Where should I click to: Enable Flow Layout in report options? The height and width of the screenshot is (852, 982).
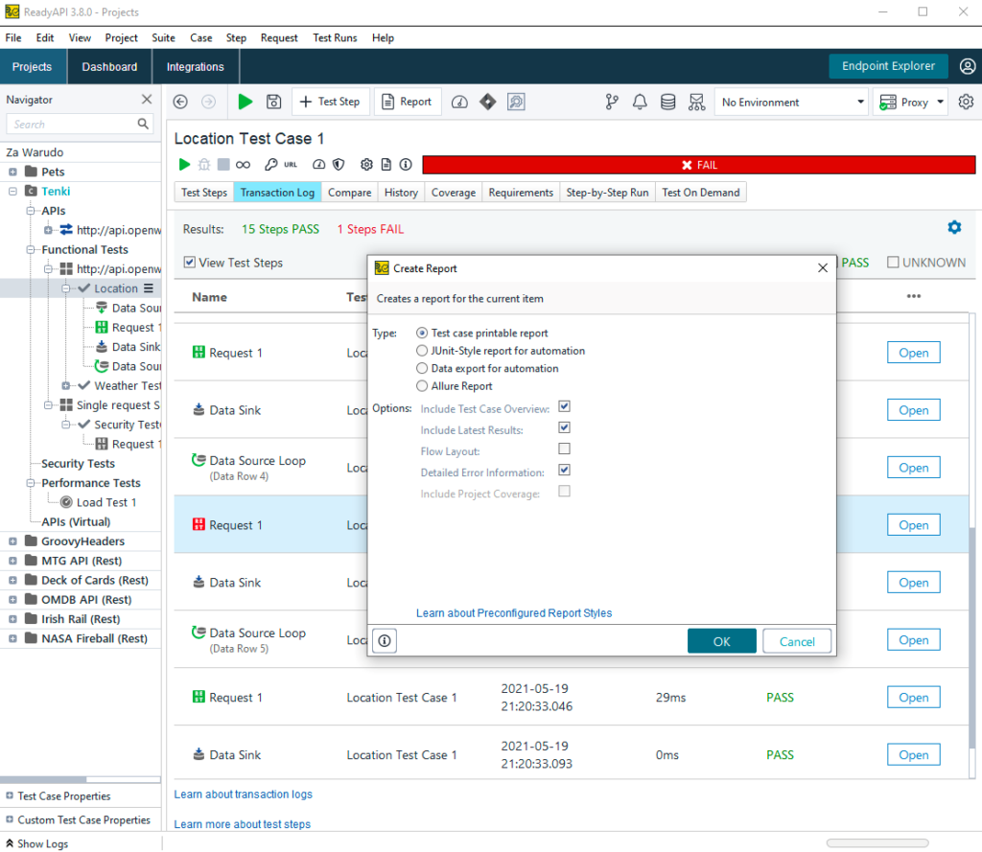tap(564, 449)
